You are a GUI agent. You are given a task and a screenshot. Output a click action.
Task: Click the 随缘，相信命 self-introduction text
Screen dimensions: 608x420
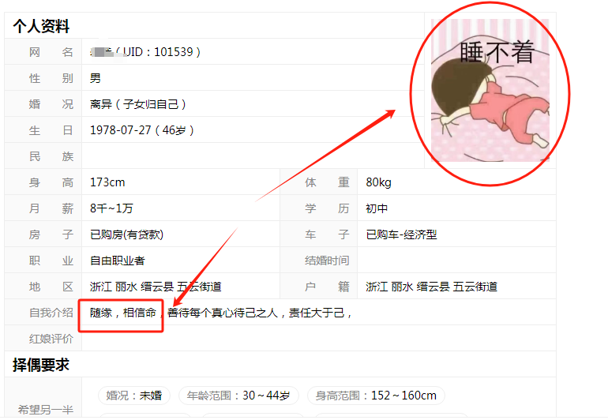[123, 313]
